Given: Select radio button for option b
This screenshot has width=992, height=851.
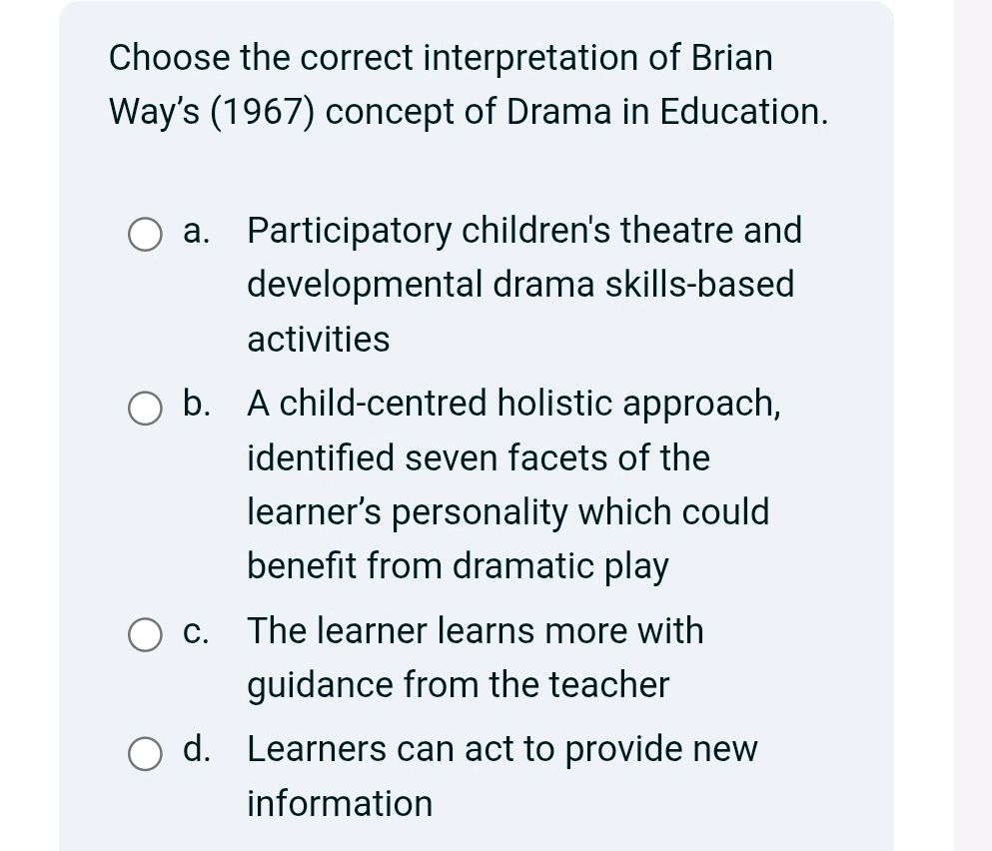Looking at the screenshot, I should click(145, 409).
